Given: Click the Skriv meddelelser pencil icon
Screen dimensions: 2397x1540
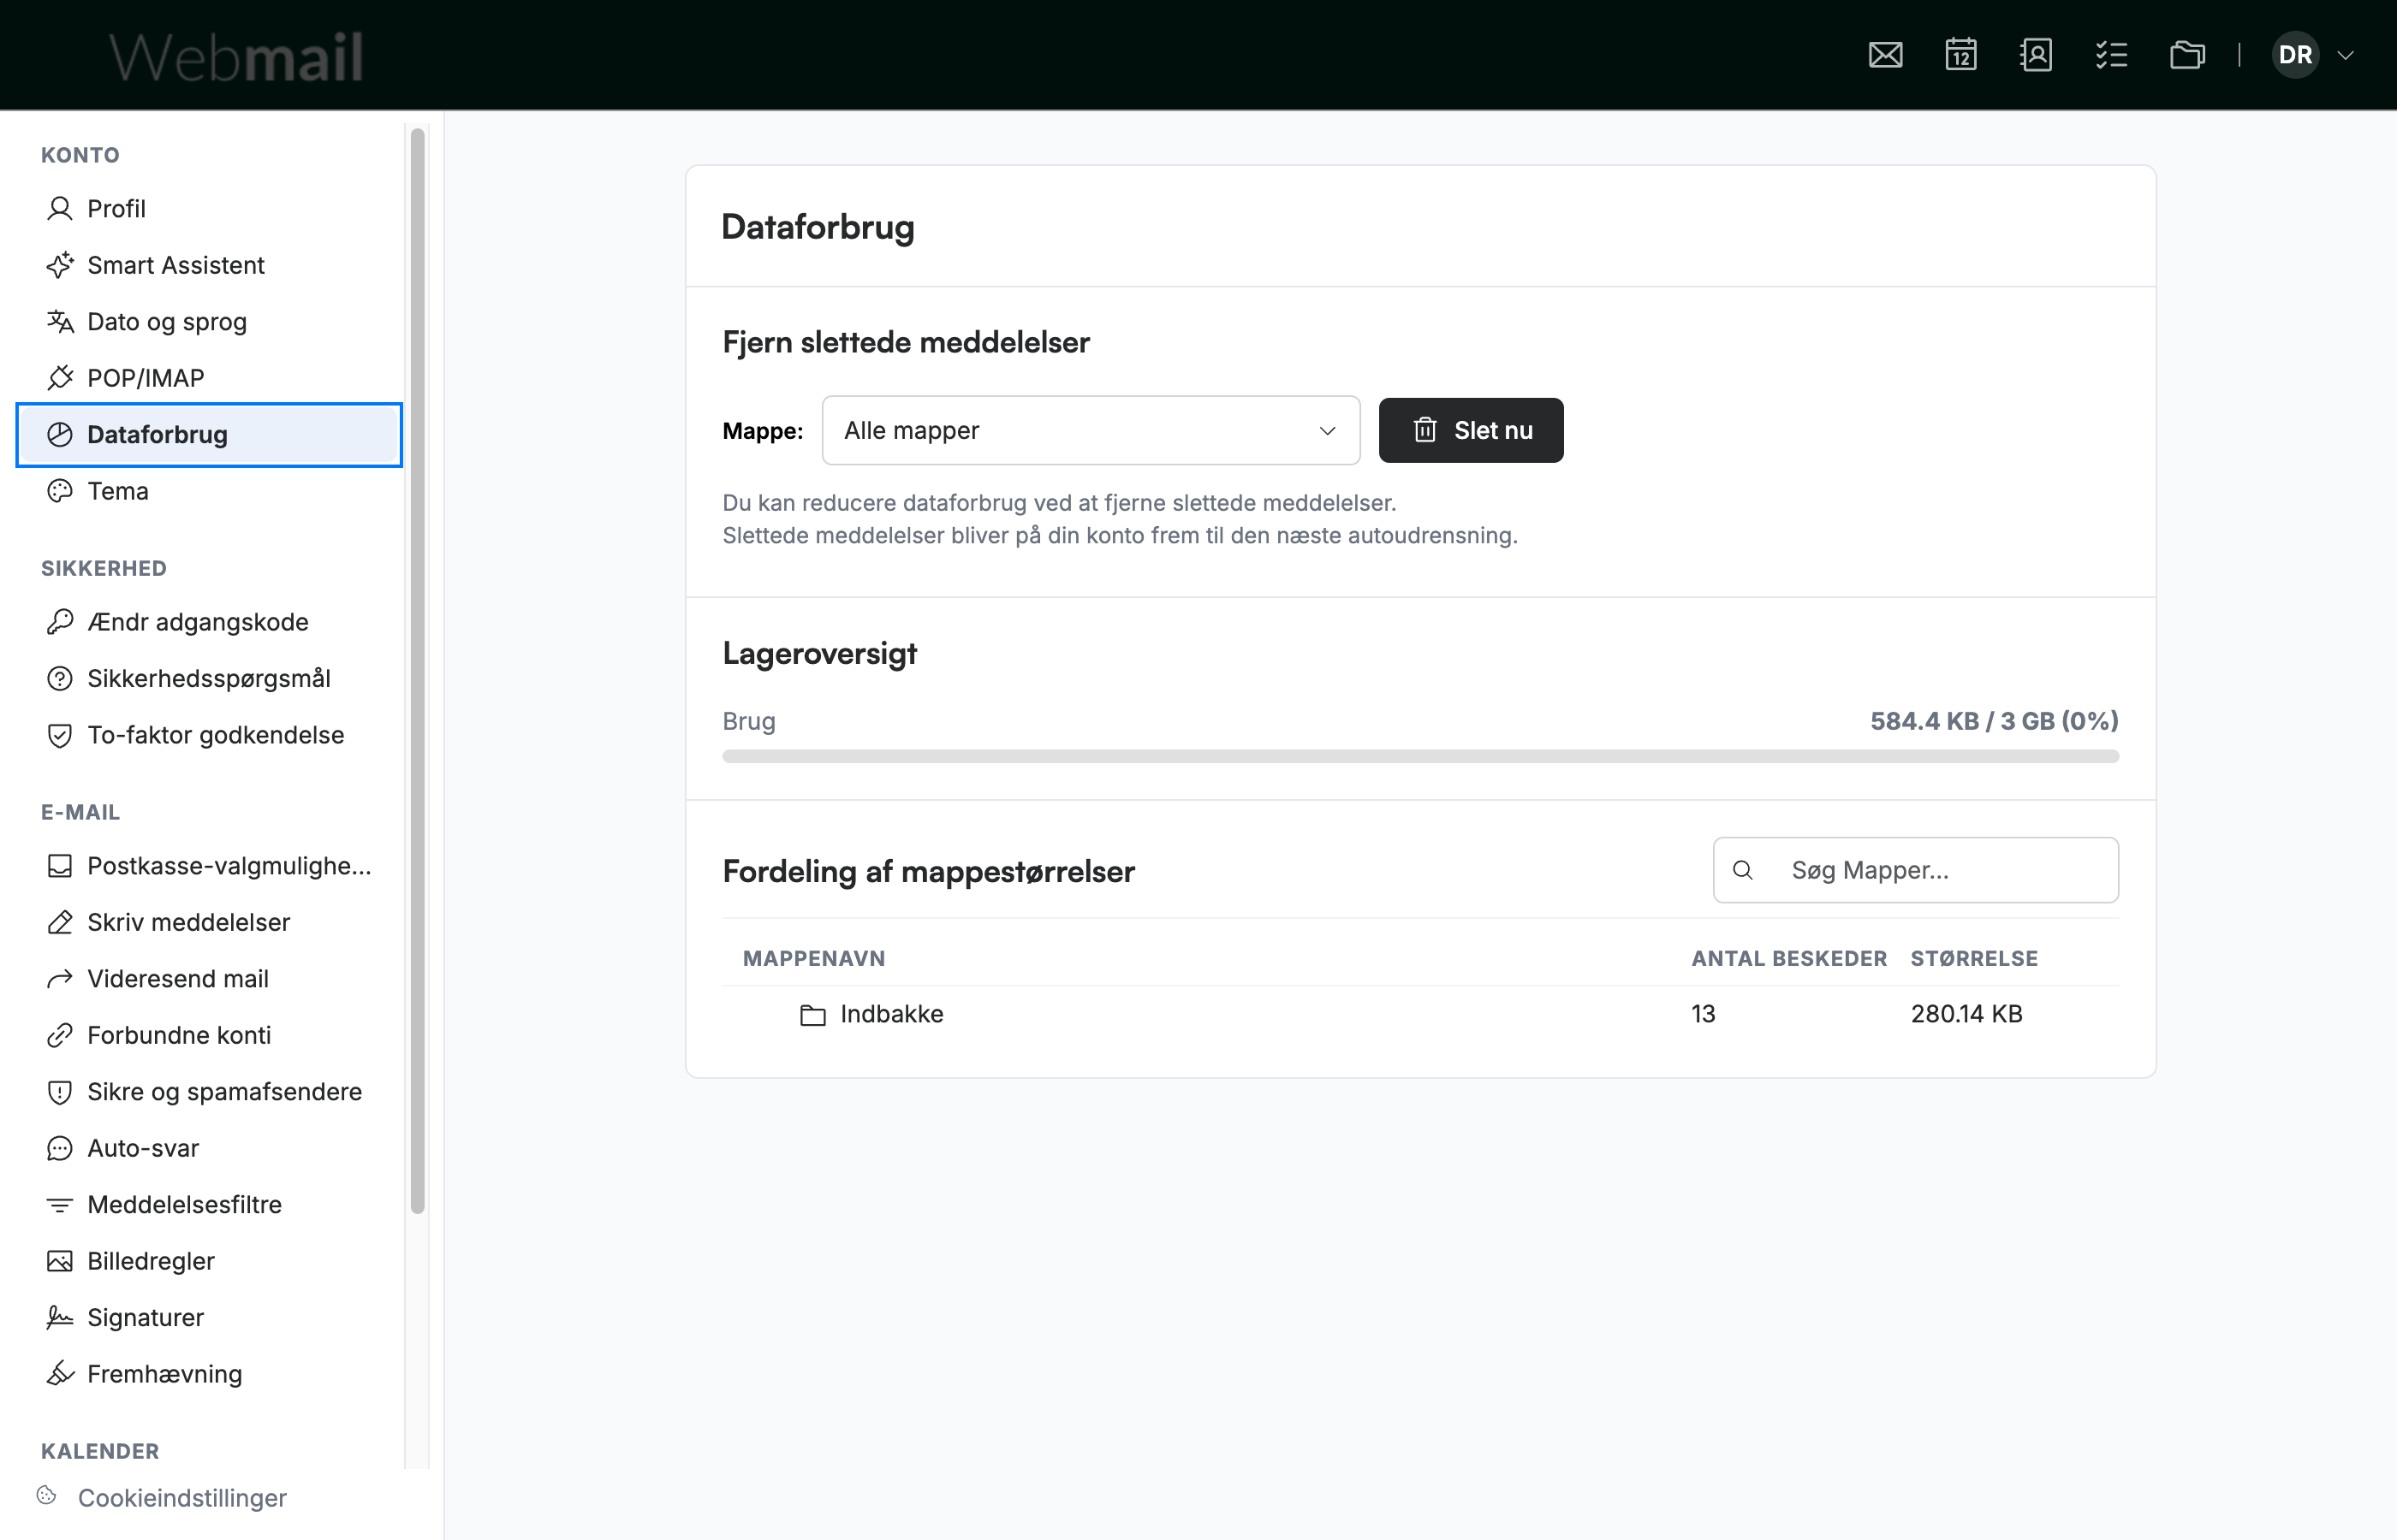Looking at the screenshot, I should (x=60, y=922).
